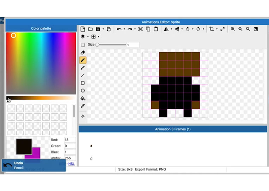Redo the action using the toolbar arrow

pos(130,29)
